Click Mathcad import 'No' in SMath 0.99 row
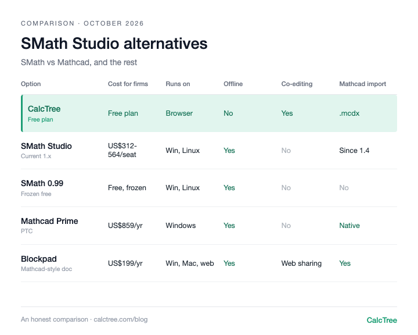 (x=344, y=188)
